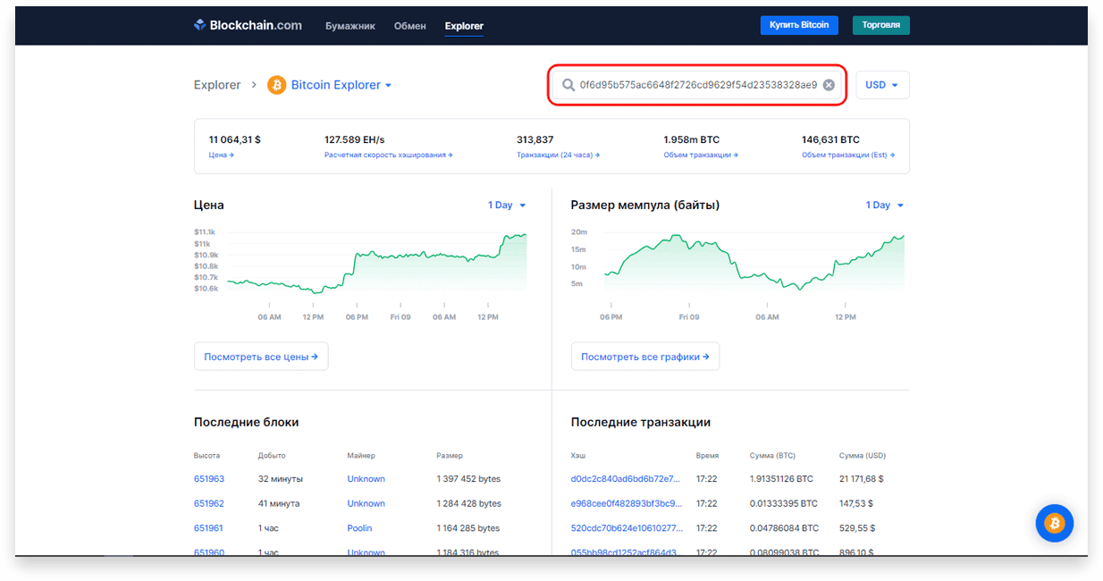Click the Хэш column header

click(x=578, y=456)
